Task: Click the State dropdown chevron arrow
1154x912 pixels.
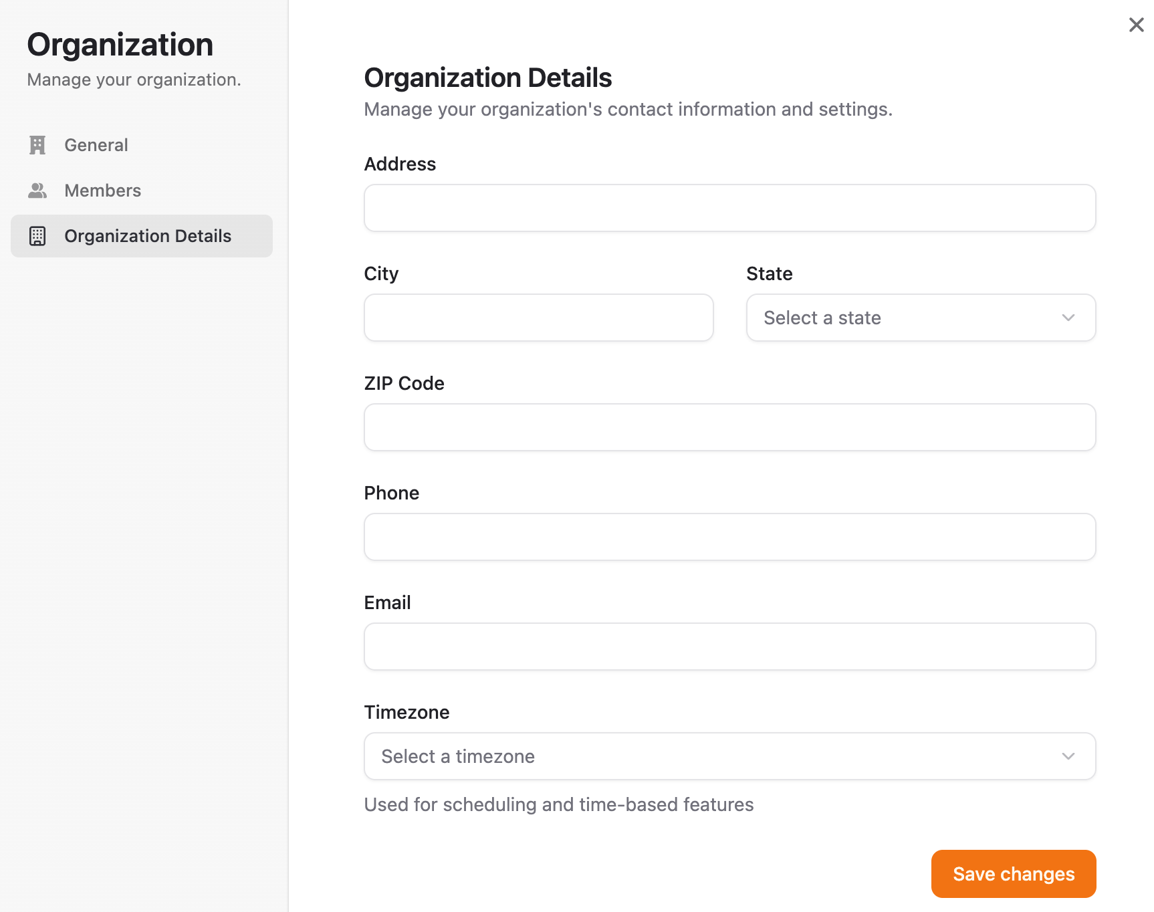Action: (1068, 318)
